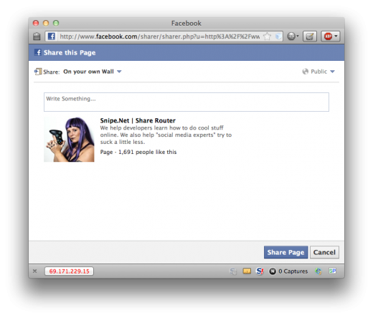This screenshot has height=318, width=373.
Task: Open the Adblock Plus dropdown arrow
Action: click(336, 37)
